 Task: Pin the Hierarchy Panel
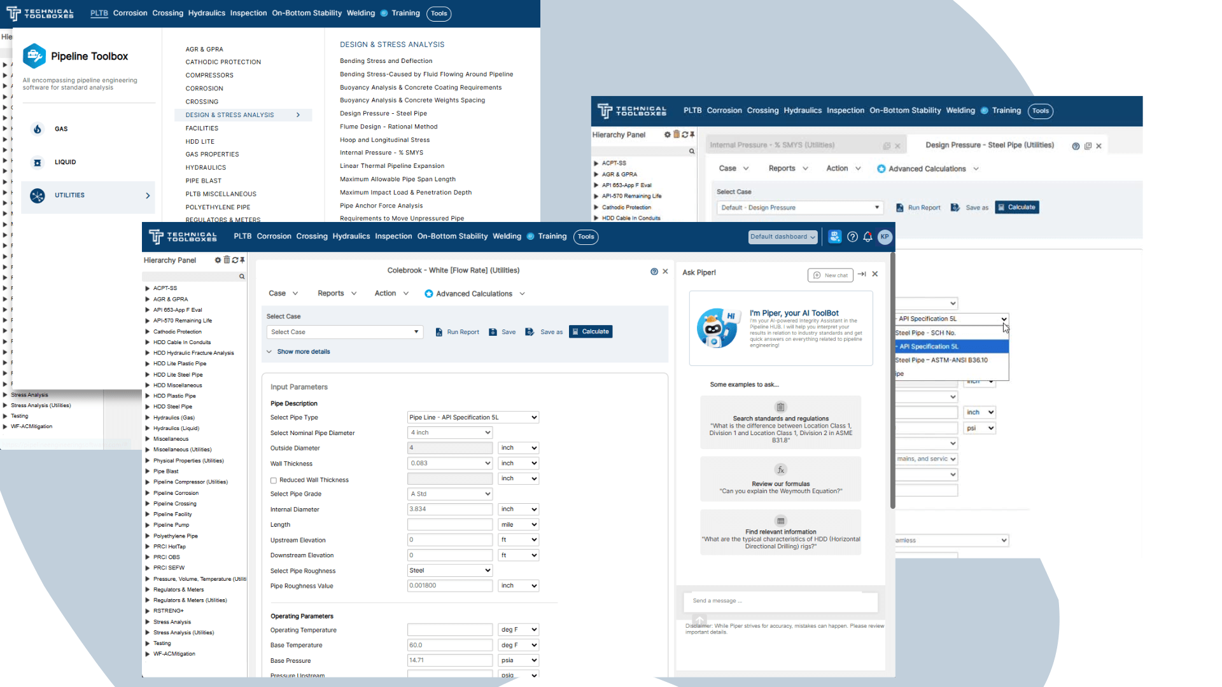pos(242,260)
